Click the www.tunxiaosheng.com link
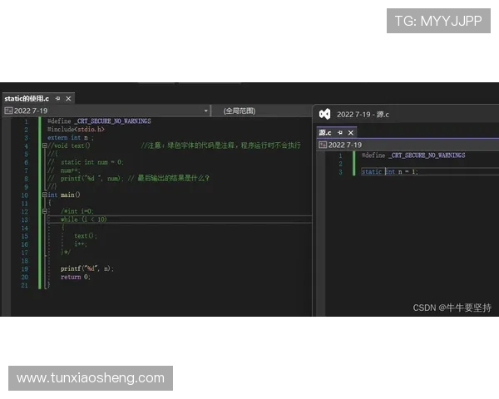Image resolution: width=499 pixels, height=399 pixels. (x=90, y=378)
